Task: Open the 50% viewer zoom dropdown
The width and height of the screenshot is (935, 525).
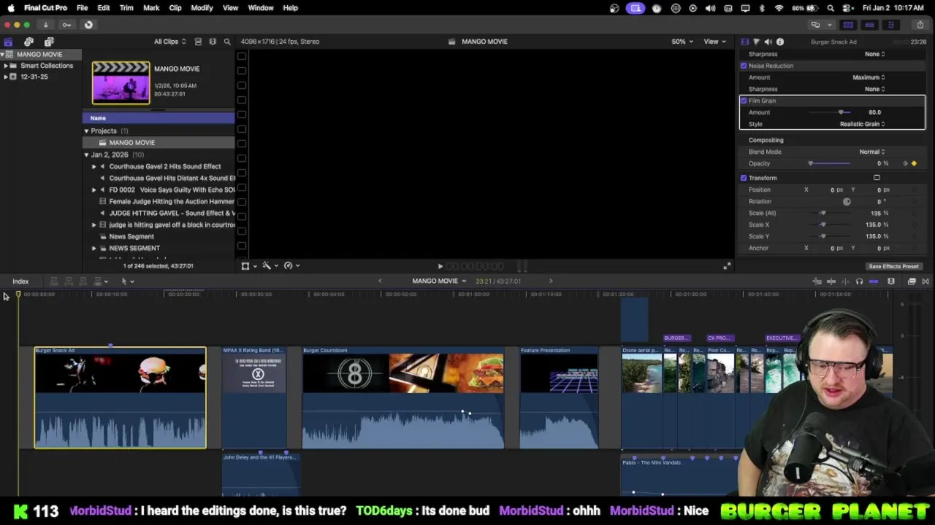Action: (x=682, y=42)
